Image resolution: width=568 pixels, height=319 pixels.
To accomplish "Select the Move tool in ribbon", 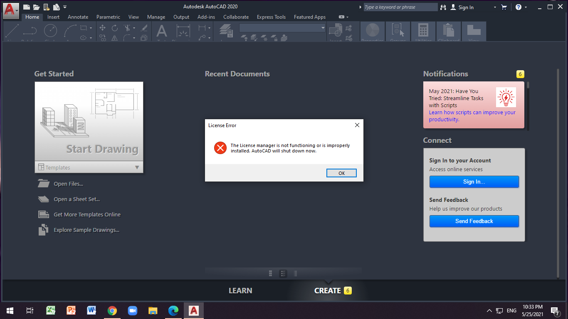I will [103, 28].
